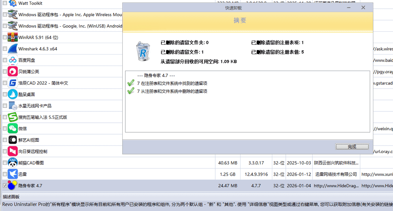Open the 迅雷 website link www.xun...

tap(376, 174)
